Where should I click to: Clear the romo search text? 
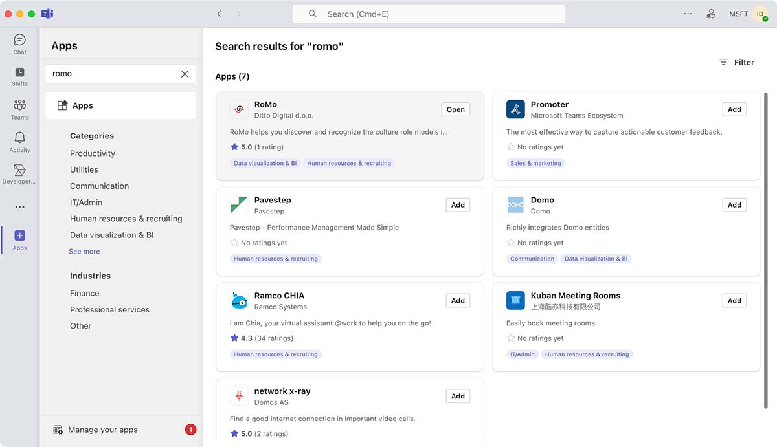tap(185, 74)
